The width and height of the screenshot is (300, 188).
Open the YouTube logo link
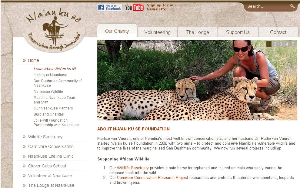point(134,8)
